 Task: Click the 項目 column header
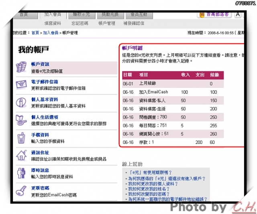click(144, 75)
